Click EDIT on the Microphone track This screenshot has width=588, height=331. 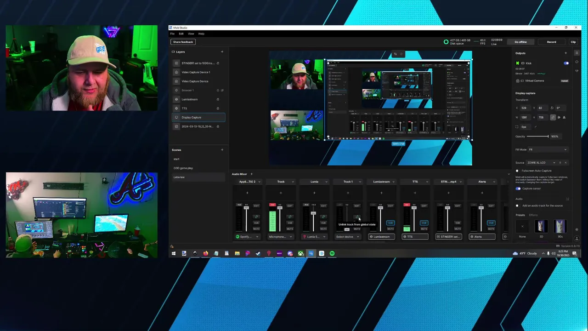tap(290, 205)
